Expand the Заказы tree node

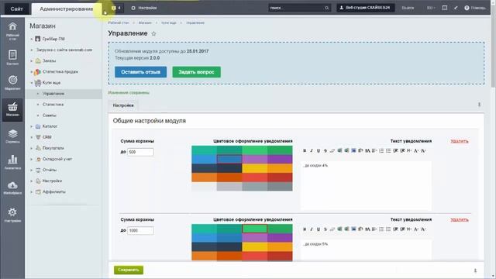pyautogui.click(x=31, y=60)
